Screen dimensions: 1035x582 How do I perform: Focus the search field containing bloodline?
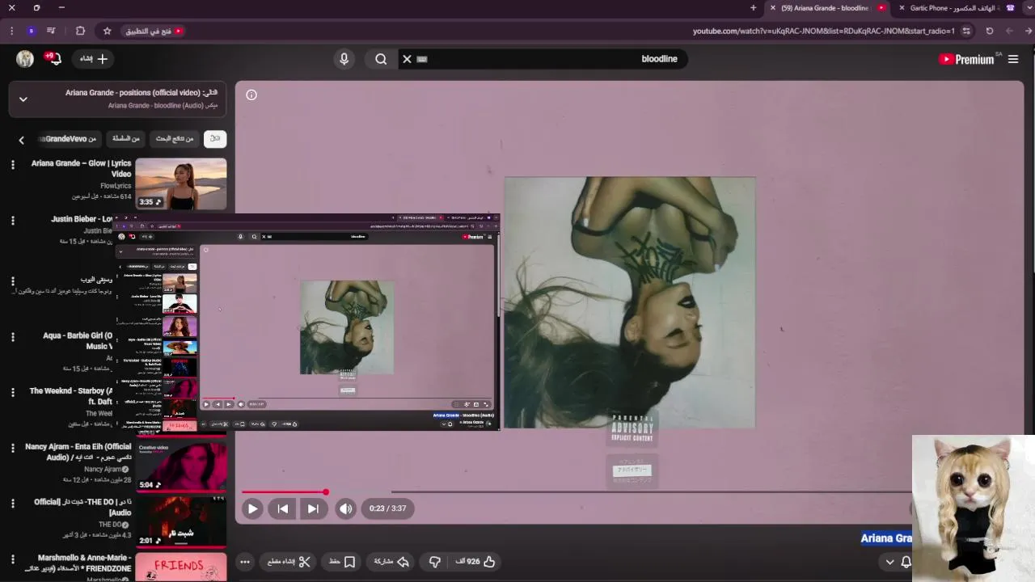tap(543, 59)
